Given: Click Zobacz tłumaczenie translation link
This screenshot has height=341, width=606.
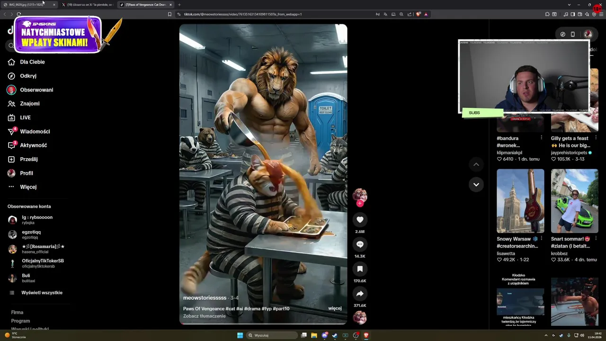Looking at the screenshot, I should 205,316.
